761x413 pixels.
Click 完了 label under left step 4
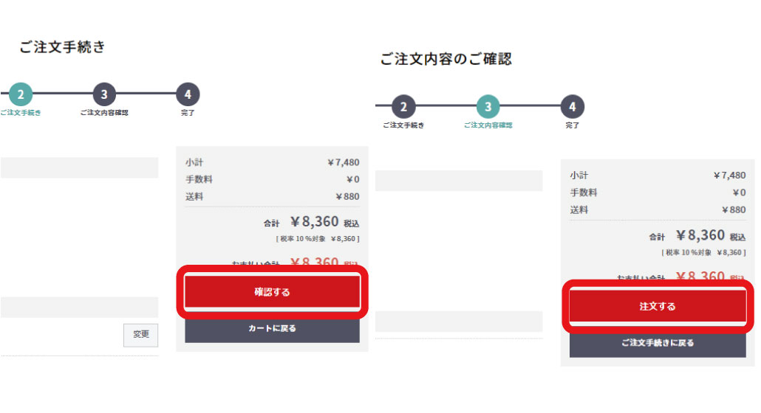(x=188, y=113)
